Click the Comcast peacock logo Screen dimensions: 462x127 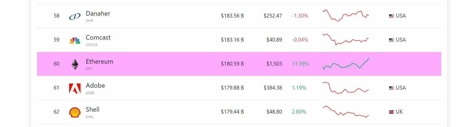click(x=75, y=40)
